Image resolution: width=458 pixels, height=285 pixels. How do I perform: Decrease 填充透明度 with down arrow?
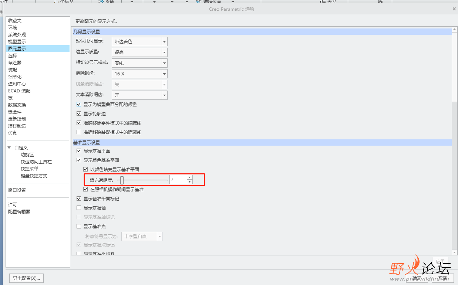[190, 182]
